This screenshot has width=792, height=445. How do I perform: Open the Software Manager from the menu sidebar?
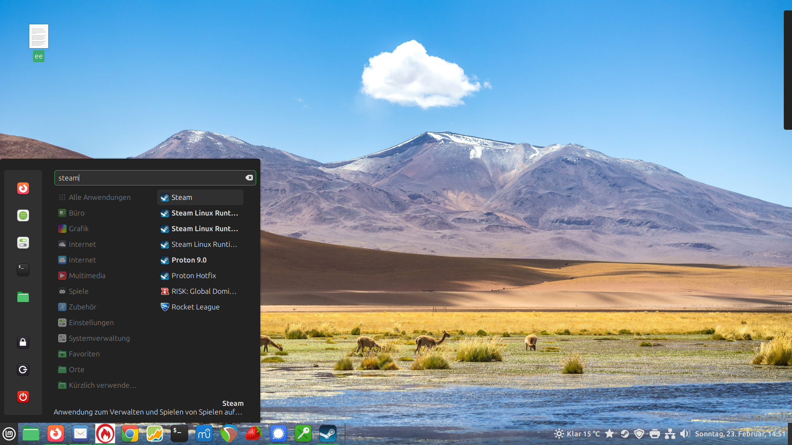(x=23, y=215)
